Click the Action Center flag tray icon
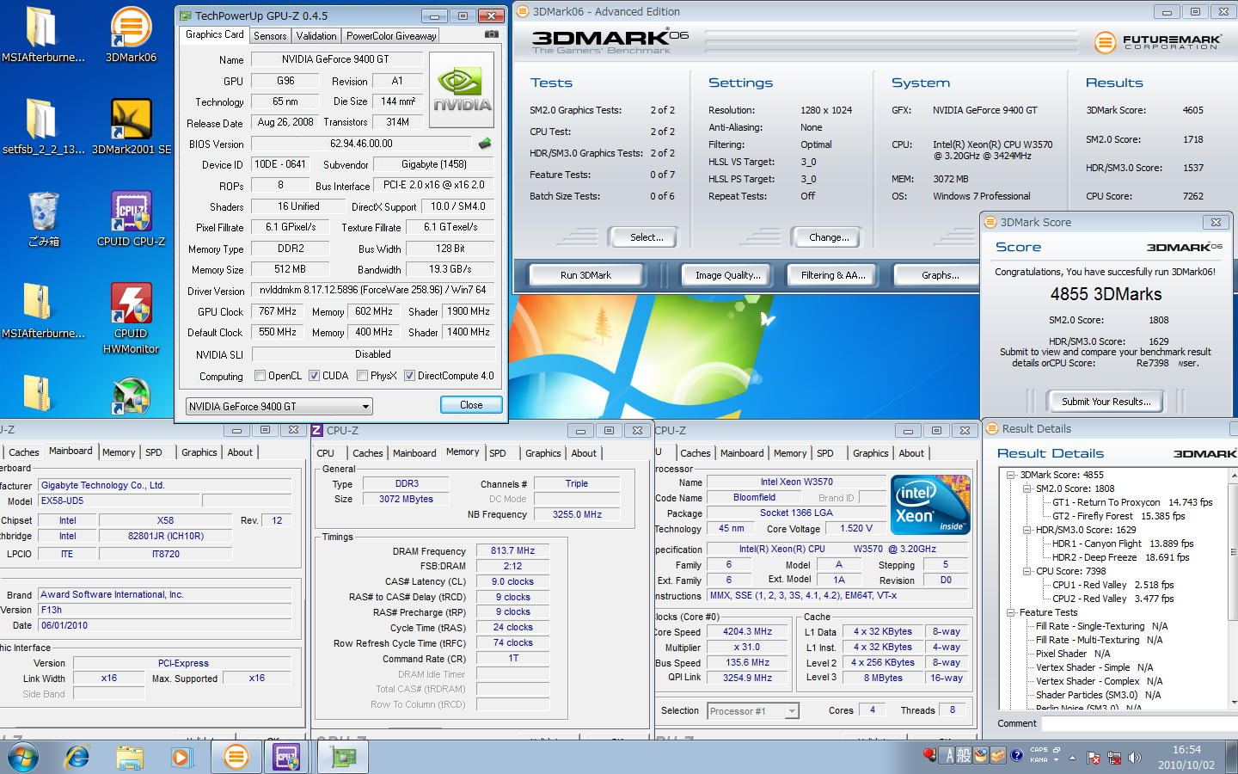 [1094, 758]
